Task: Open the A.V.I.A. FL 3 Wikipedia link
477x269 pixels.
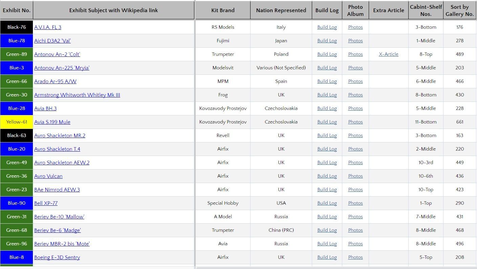Action: coord(48,27)
